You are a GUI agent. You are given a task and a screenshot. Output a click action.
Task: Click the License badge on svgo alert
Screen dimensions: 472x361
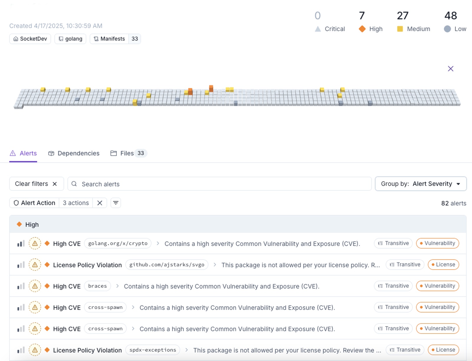[443, 264]
